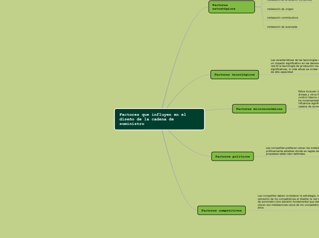Image resolution: width=319 pixels, height=238 pixels.
Task: Click the Factores tecnológicos node
Action: 234,75
